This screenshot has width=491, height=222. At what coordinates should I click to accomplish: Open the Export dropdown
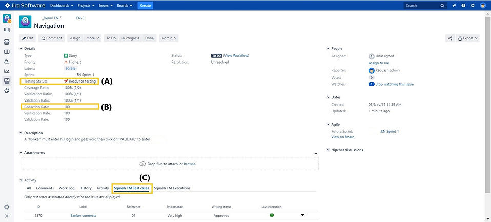tap(468, 38)
